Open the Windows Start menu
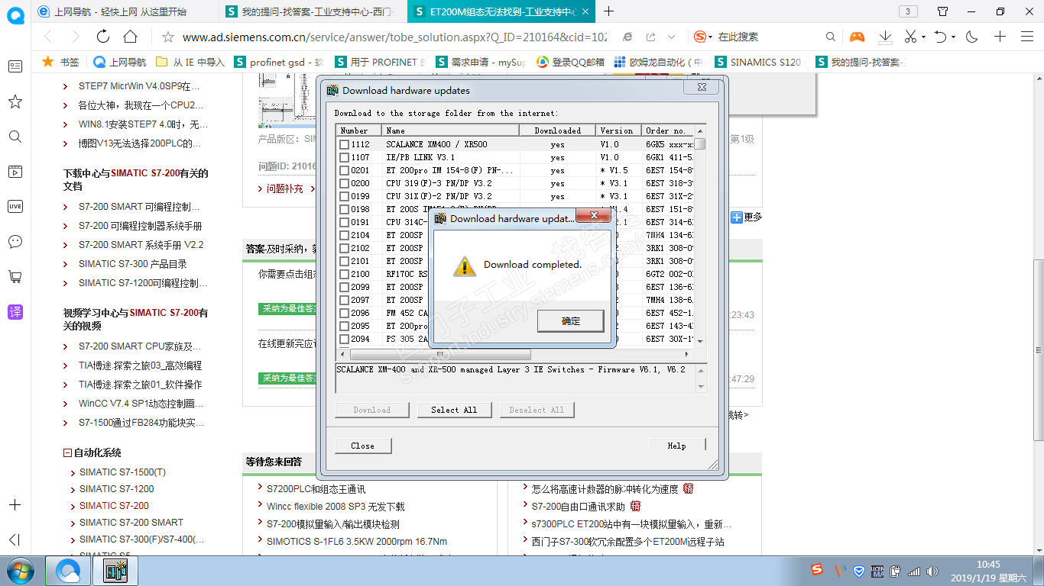This screenshot has width=1044, height=586. [20, 571]
